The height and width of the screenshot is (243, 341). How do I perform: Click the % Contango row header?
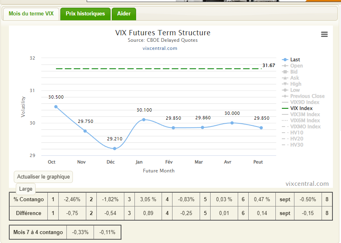tap(28, 200)
